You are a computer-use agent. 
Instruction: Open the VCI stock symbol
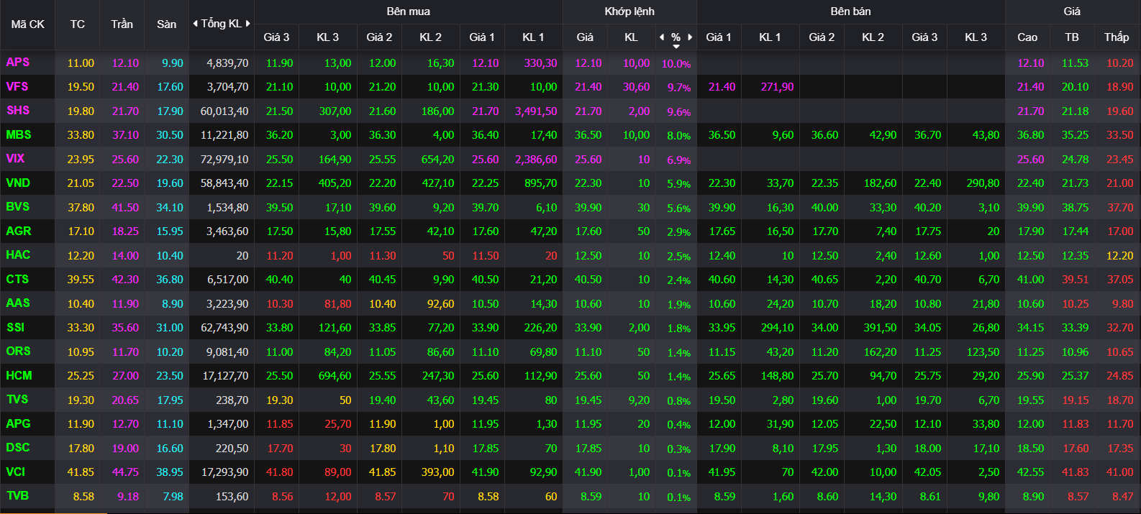pos(16,472)
